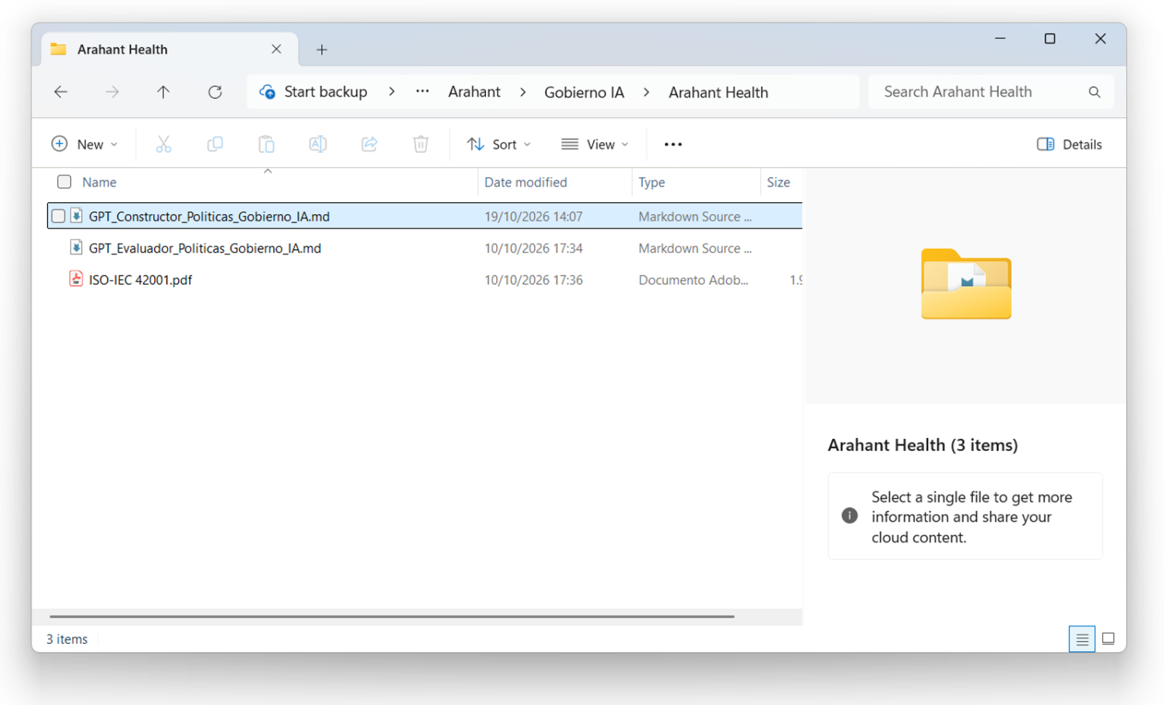Check the GPT_Constructor_Politicas file checkbox
Screen dimensions: 1164x705
(x=58, y=216)
